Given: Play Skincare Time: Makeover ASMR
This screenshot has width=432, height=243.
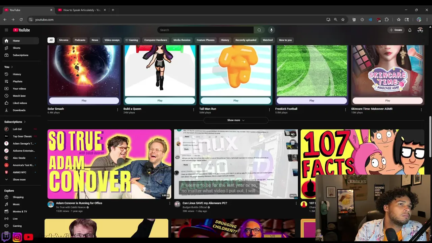Looking at the screenshot, I should pyautogui.click(x=388, y=101).
